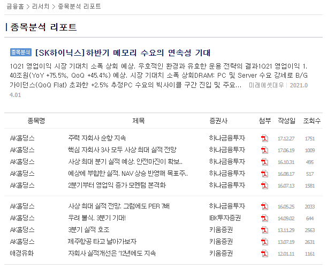
Task: Click AK홀딩스 in the 13.07.19 row
Action: point(22,242)
